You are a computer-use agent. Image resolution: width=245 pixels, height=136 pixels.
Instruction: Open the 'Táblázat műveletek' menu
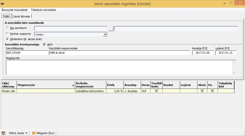43,10
